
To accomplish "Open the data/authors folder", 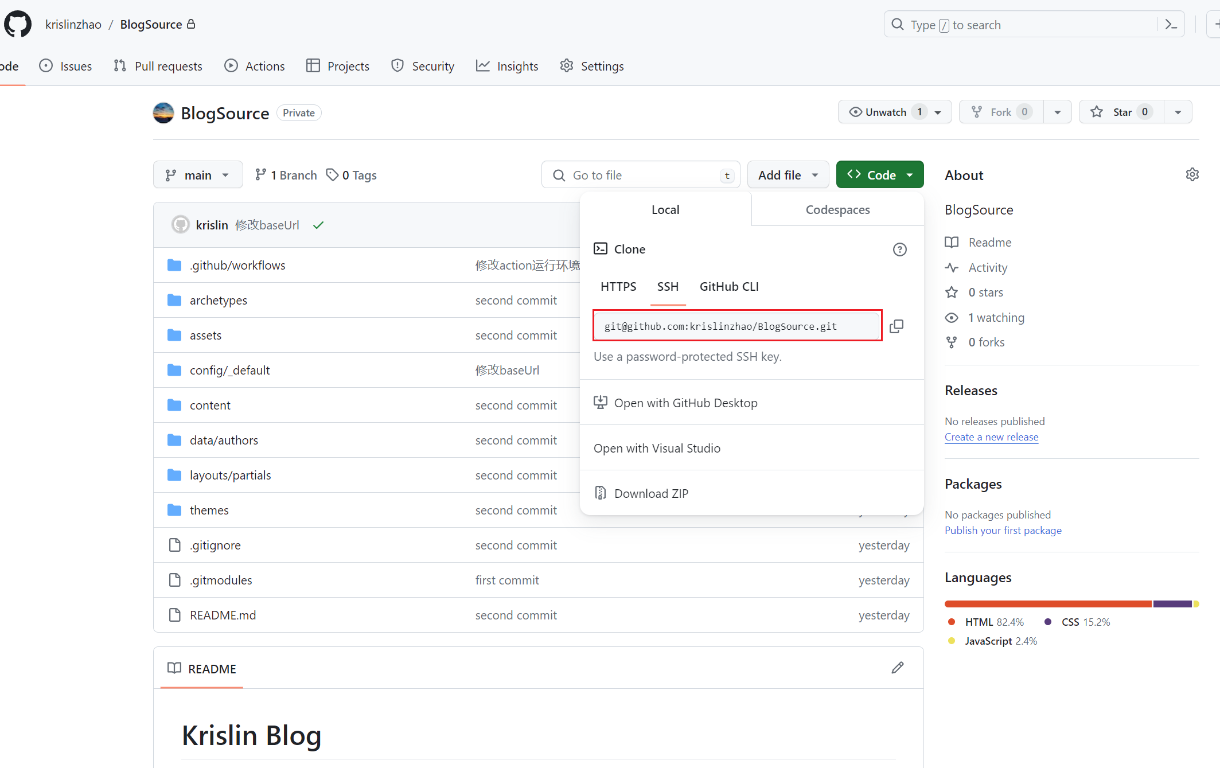I will tap(224, 440).
